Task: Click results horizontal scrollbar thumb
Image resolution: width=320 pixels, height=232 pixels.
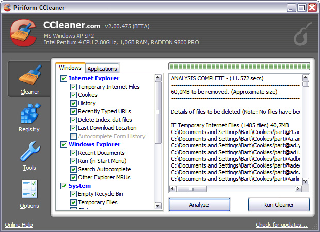Action: click(191, 189)
